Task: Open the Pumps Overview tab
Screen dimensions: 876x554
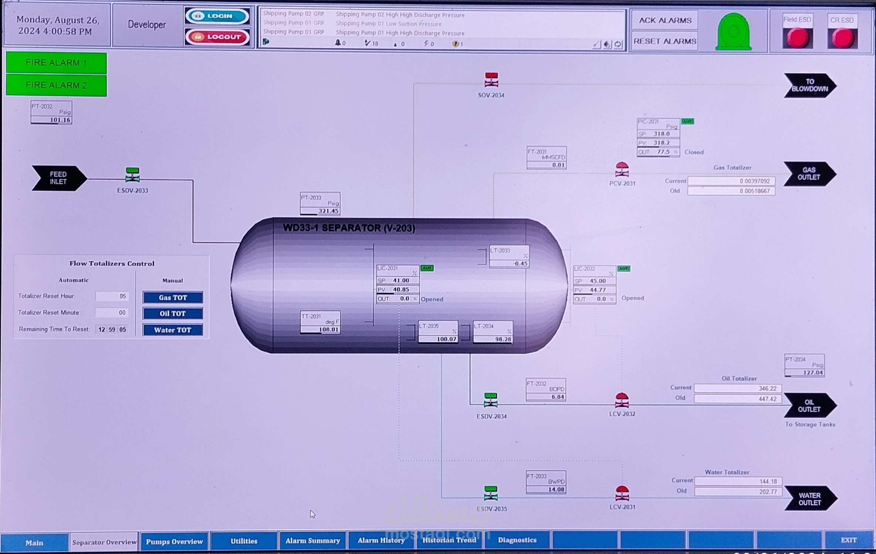Action: tap(174, 542)
